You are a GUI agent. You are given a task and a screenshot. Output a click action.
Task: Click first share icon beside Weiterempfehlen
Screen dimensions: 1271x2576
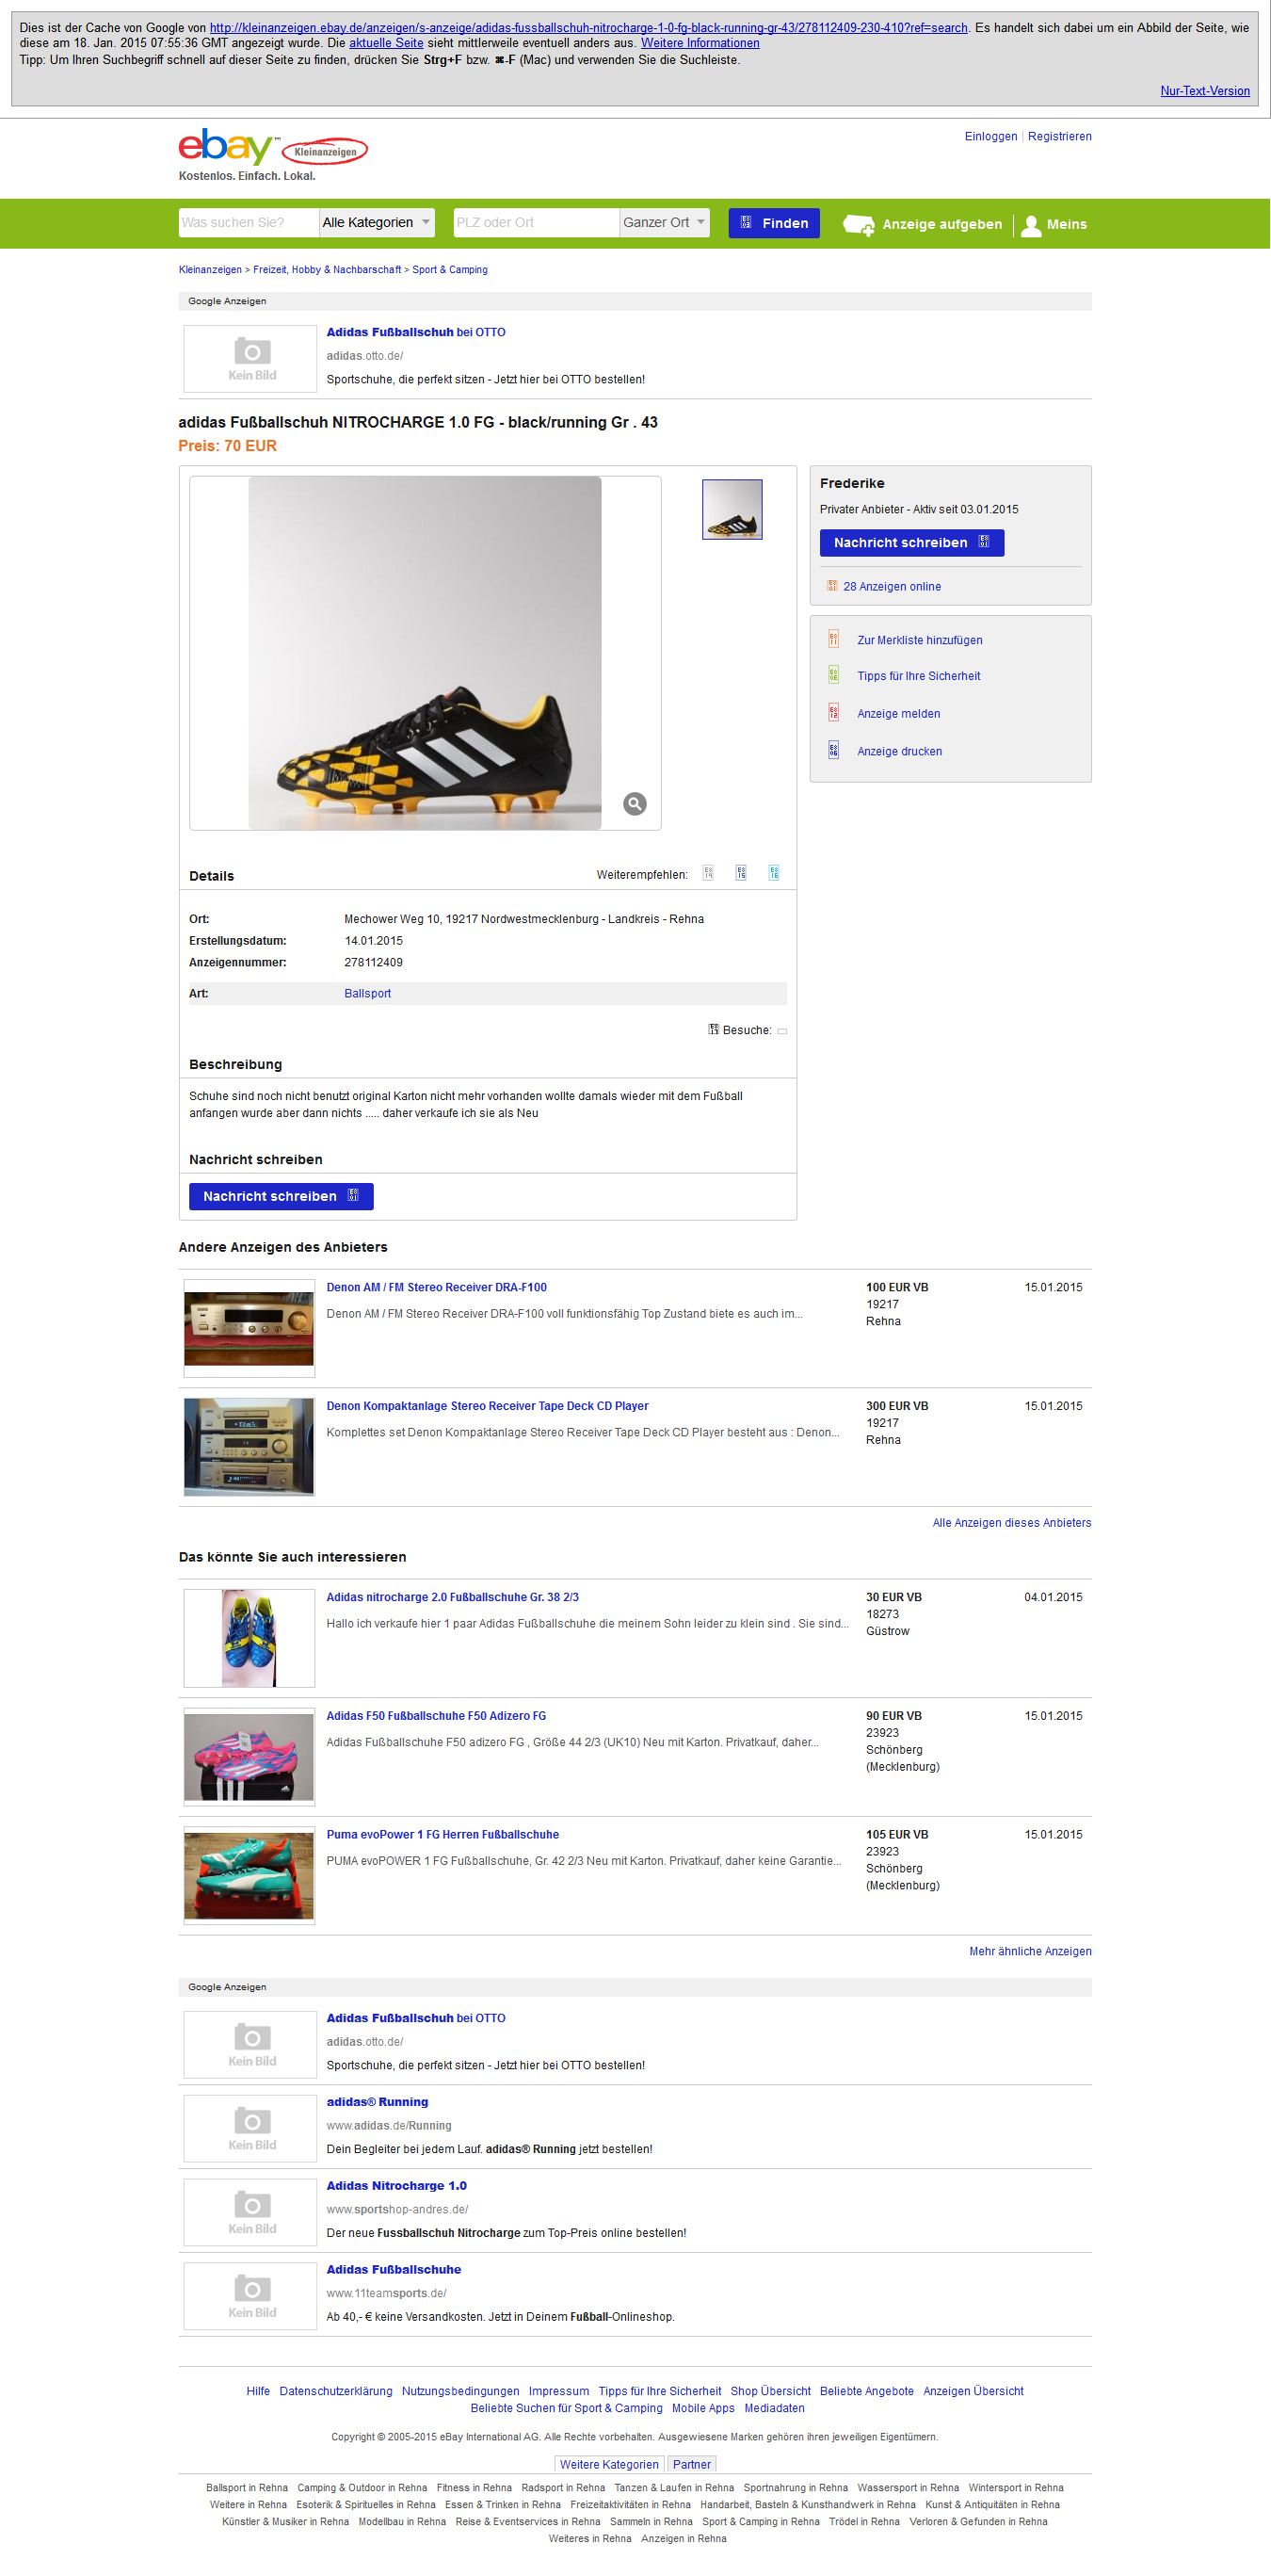pyautogui.click(x=708, y=873)
